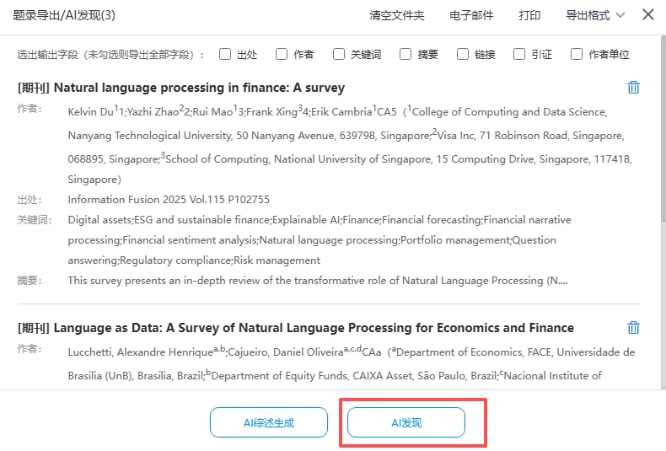
Task: Open 'Natural language processing in finance' title
Action: [x=199, y=88]
